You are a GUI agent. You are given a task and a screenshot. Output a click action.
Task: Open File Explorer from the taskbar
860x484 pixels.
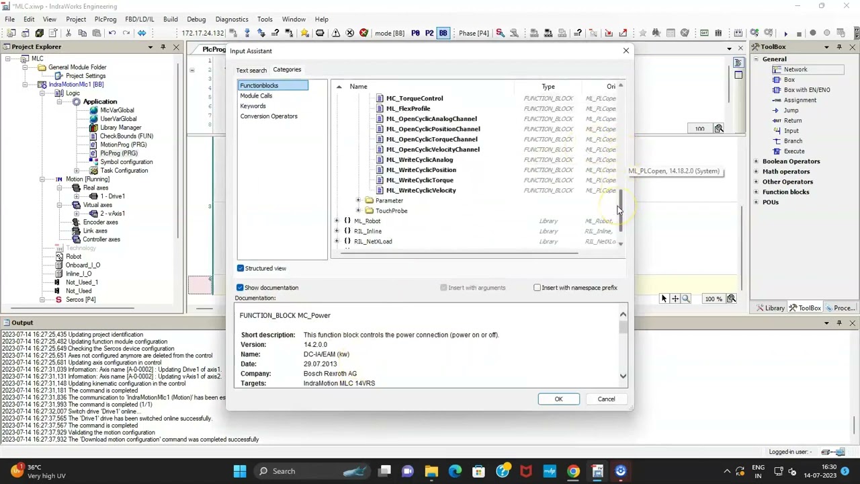point(431,471)
